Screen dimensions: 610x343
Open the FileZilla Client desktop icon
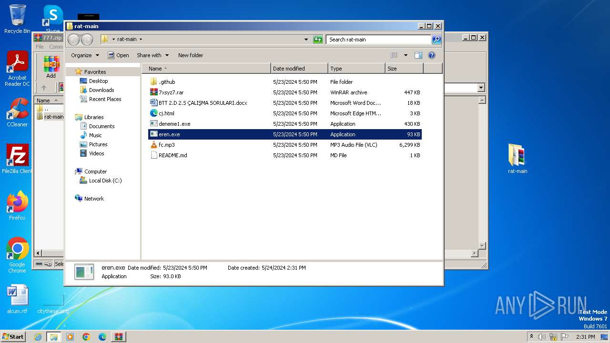(17, 159)
